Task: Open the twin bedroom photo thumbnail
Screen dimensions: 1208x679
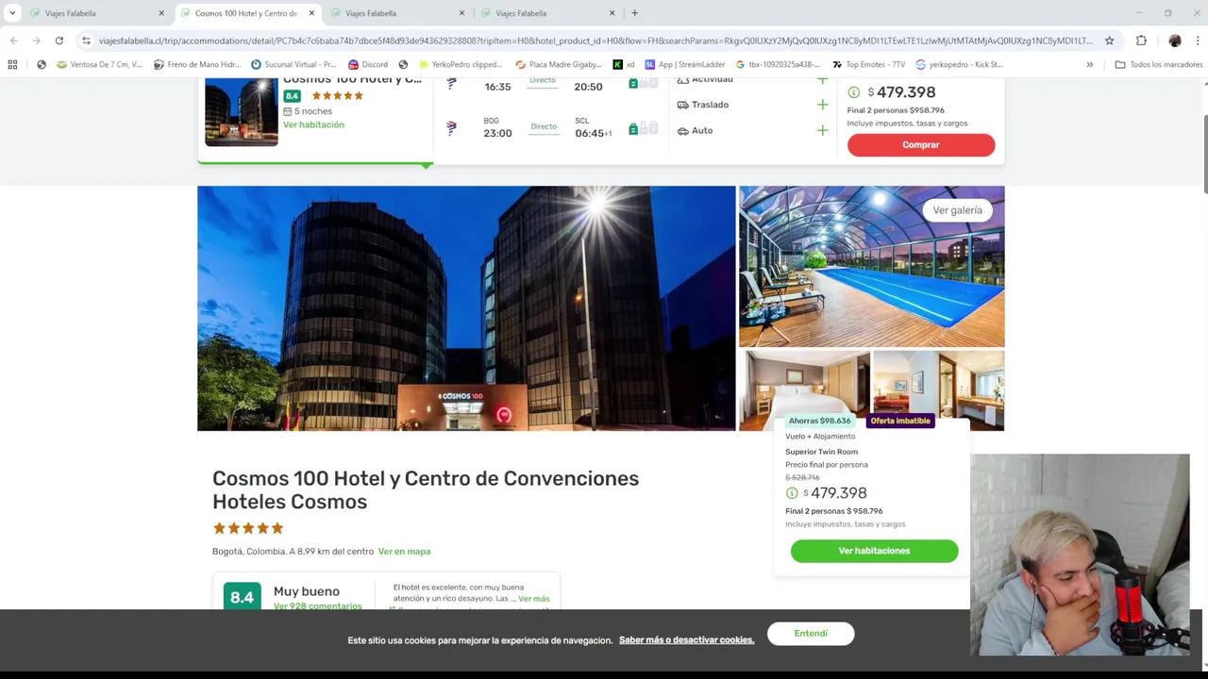Action: point(804,390)
